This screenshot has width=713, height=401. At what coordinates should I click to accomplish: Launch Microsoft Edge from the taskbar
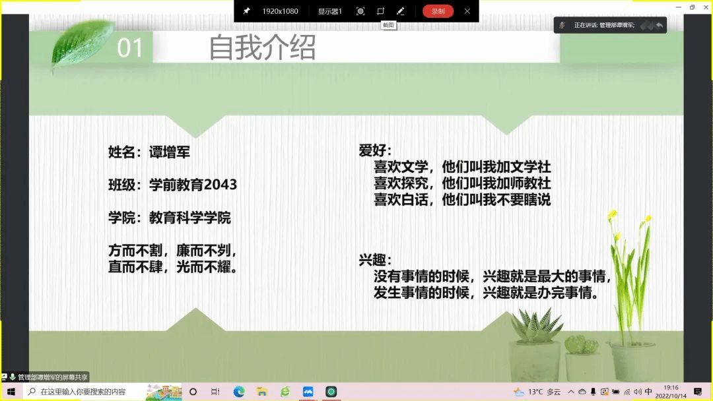(x=239, y=392)
